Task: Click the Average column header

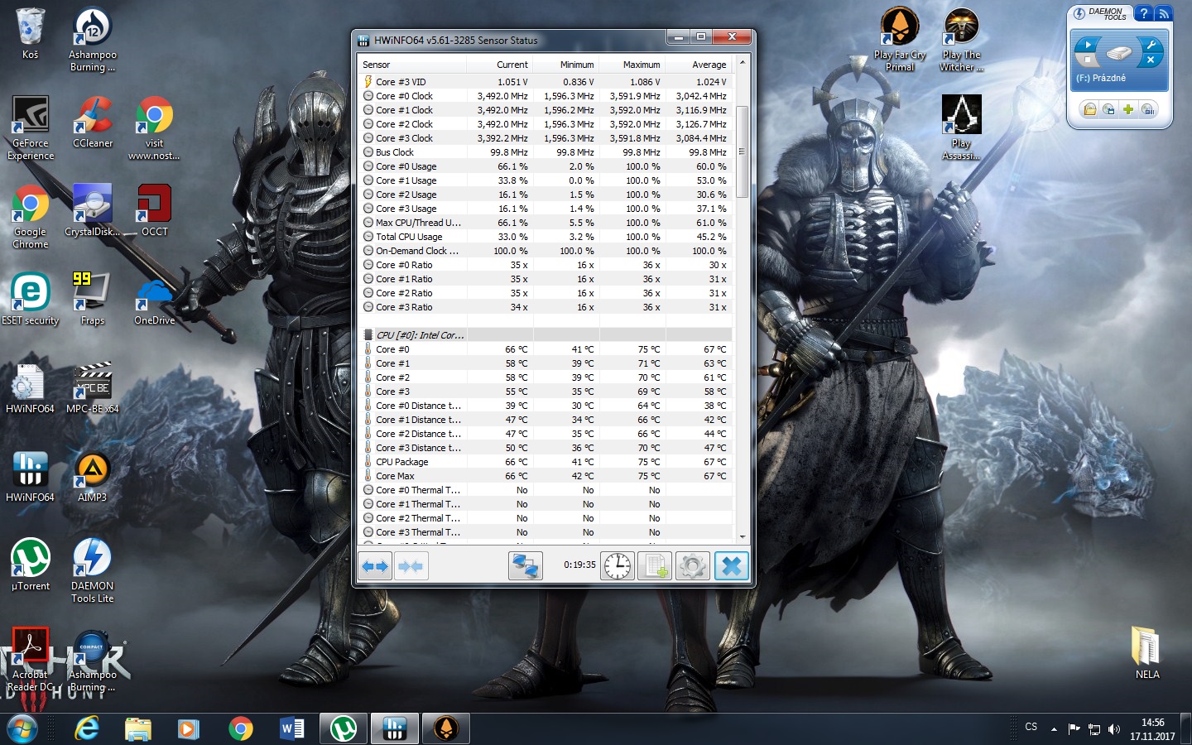Action: tap(699, 65)
